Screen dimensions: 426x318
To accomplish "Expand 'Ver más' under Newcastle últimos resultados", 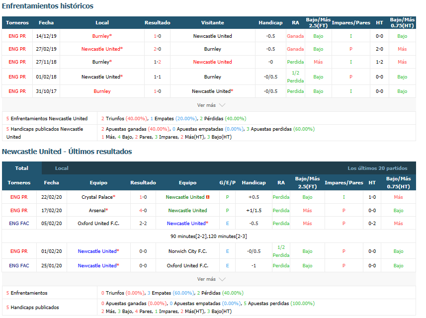I will tap(211, 279).
